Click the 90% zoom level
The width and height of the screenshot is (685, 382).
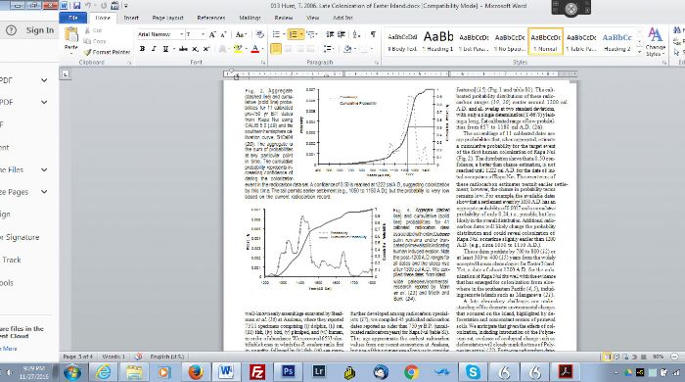pyautogui.click(x=658, y=357)
